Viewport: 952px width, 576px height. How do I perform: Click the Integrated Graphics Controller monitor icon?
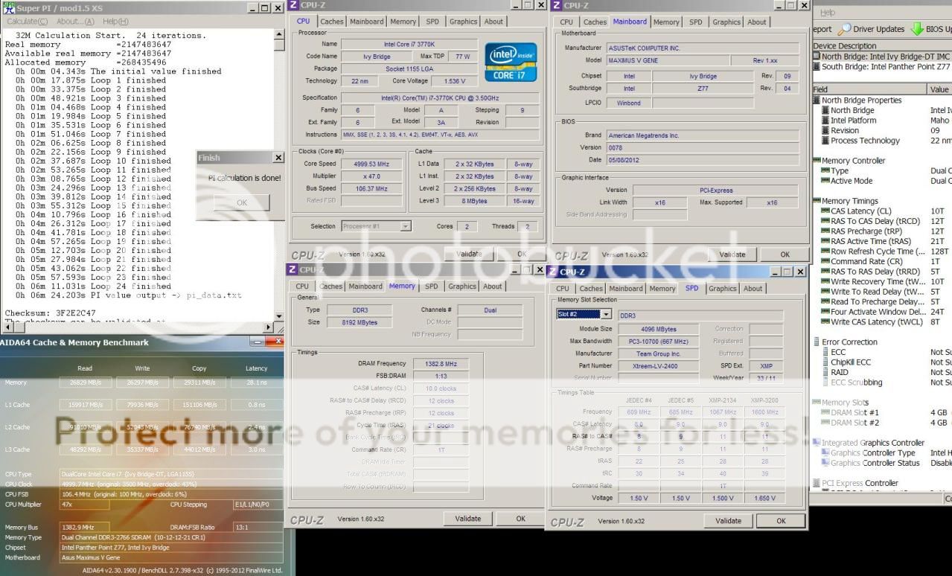[817, 443]
